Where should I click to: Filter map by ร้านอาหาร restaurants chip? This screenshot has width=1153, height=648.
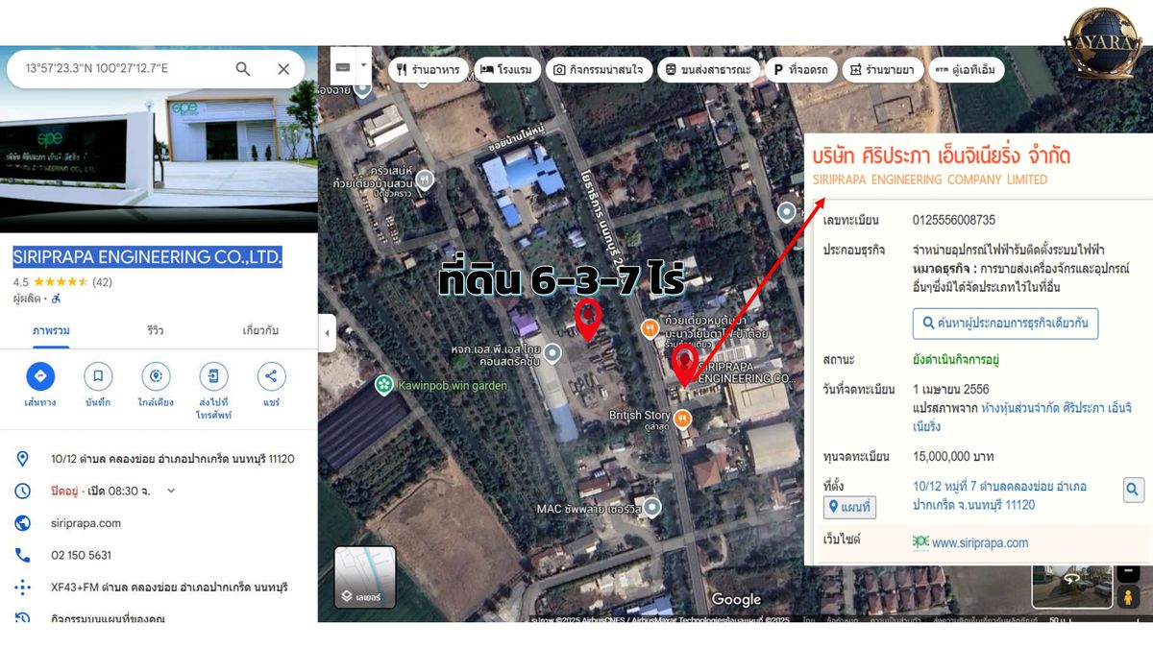coord(429,69)
